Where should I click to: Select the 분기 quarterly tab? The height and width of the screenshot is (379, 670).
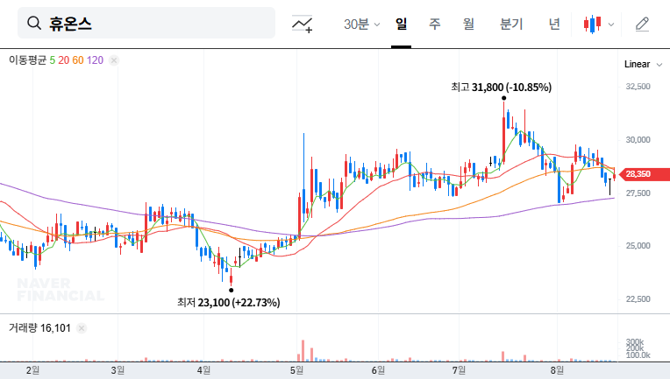pos(510,24)
